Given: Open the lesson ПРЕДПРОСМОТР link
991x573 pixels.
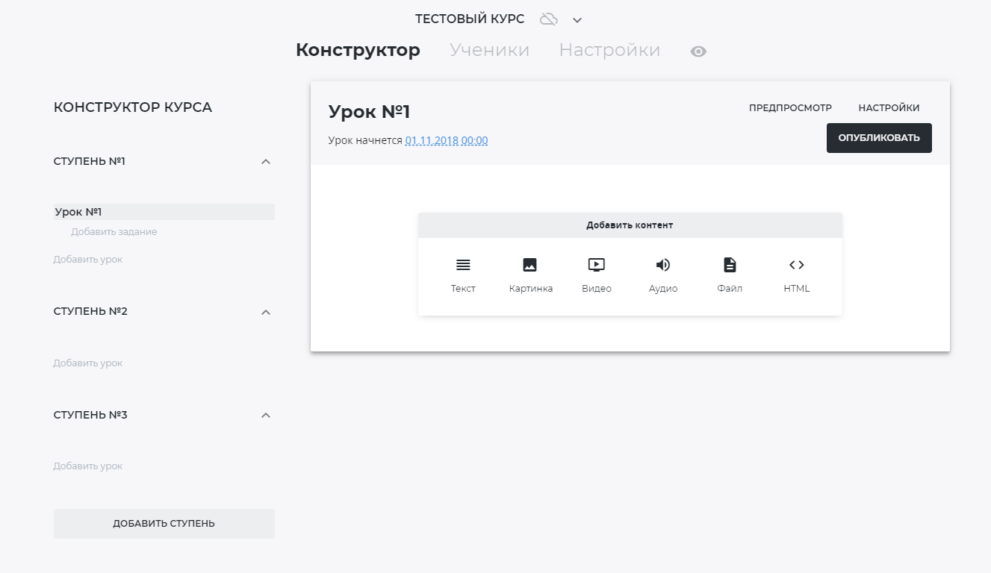Looking at the screenshot, I should click(790, 108).
